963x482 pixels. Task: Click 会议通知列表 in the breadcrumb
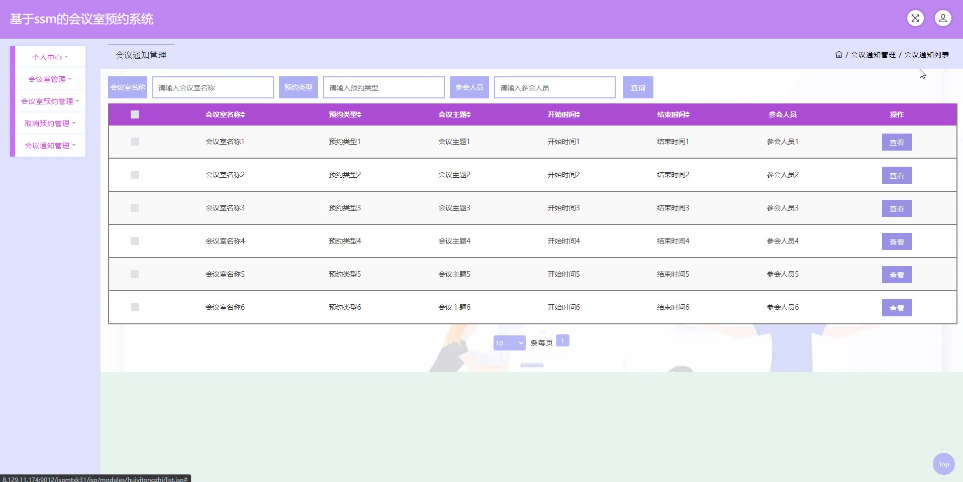tap(926, 55)
